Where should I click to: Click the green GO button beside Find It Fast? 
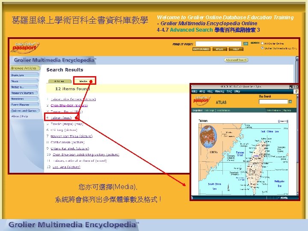coord(246,44)
